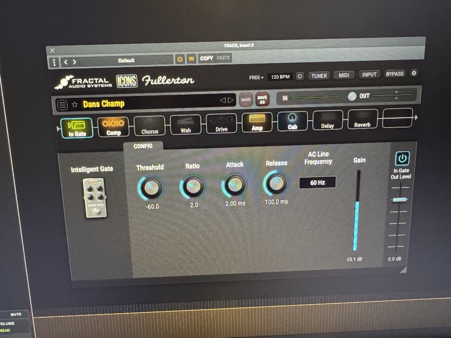Viewport: 451px width, 338px height.
Task: Select the In Gate block
Action: coord(77,128)
